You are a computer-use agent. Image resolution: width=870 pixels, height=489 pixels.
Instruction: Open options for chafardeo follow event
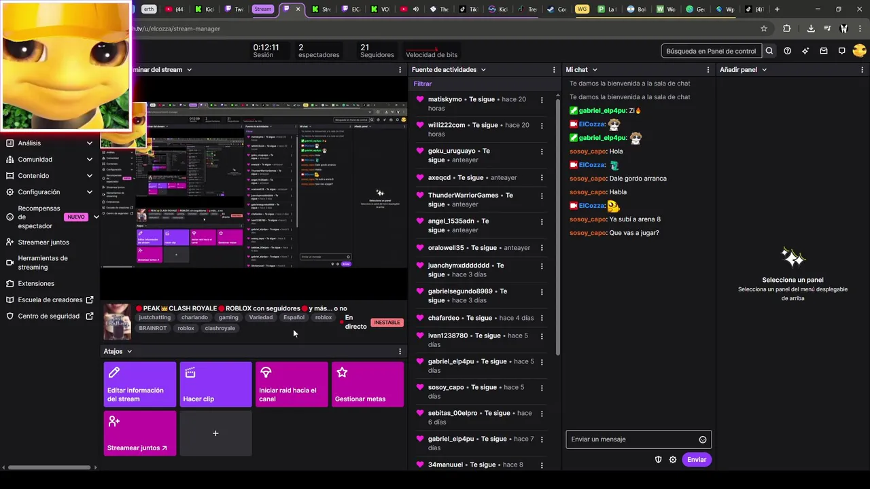(542, 318)
